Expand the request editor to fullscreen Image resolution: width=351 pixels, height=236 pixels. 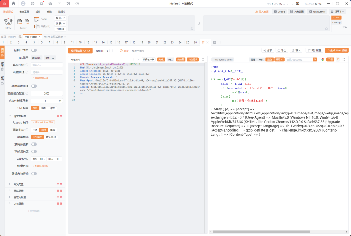[x=203, y=60]
